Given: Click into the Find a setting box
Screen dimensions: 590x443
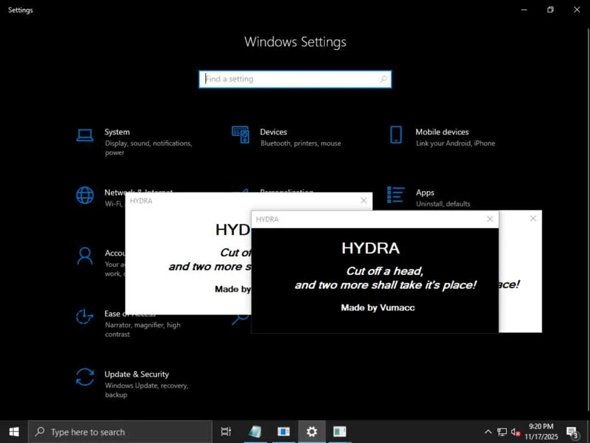Looking at the screenshot, I should pyautogui.click(x=295, y=79).
